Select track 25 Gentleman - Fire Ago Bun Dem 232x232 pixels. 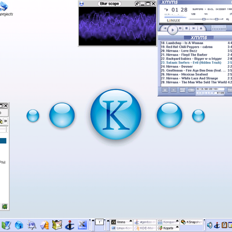click(x=196, y=70)
